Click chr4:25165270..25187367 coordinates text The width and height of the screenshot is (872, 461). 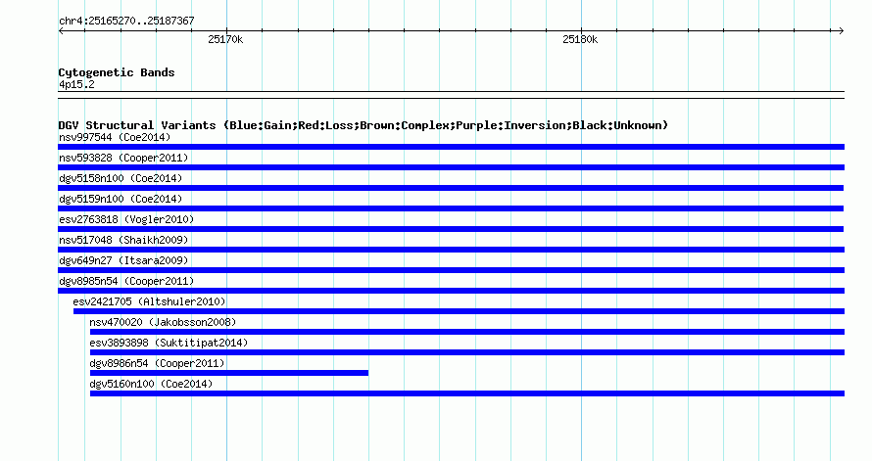click(x=126, y=21)
